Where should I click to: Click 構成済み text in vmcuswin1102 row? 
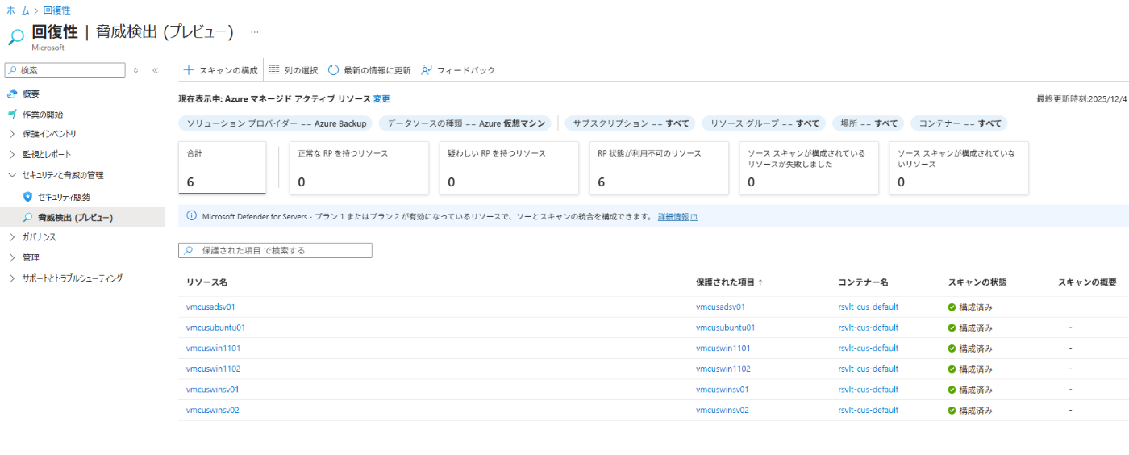pyautogui.click(x=976, y=369)
